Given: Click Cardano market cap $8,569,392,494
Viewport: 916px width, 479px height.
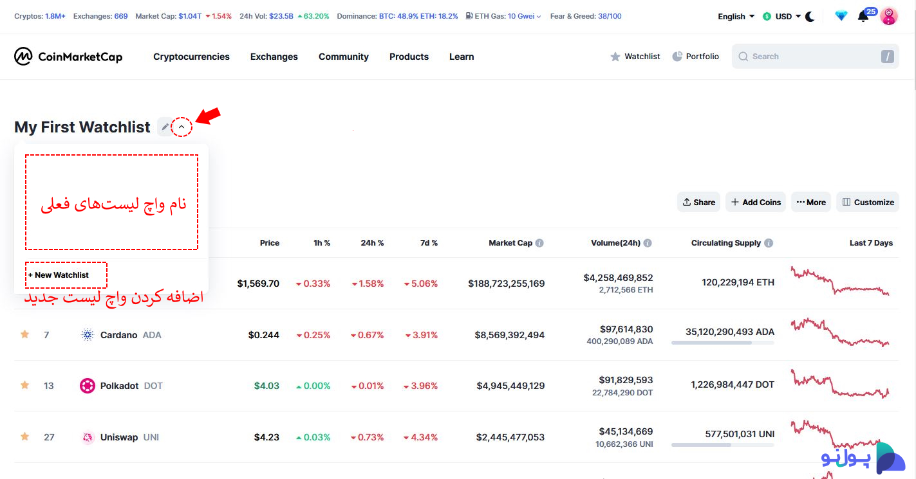Looking at the screenshot, I should [510, 334].
